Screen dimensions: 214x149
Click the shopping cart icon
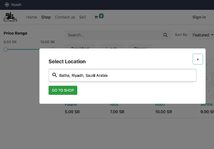[x=96, y=17]
